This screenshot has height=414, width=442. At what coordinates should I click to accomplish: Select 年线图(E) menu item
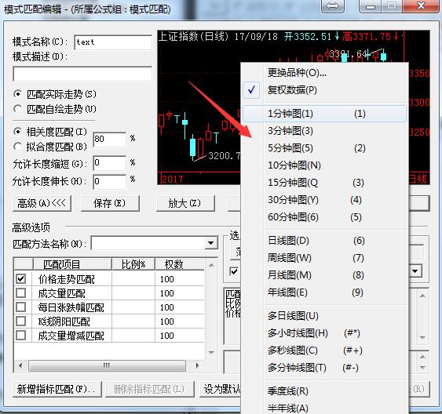tap(324, 292)
